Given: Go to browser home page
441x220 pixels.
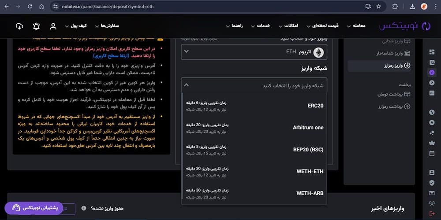Looking at the screenshot, I should (x=41, y=7).
